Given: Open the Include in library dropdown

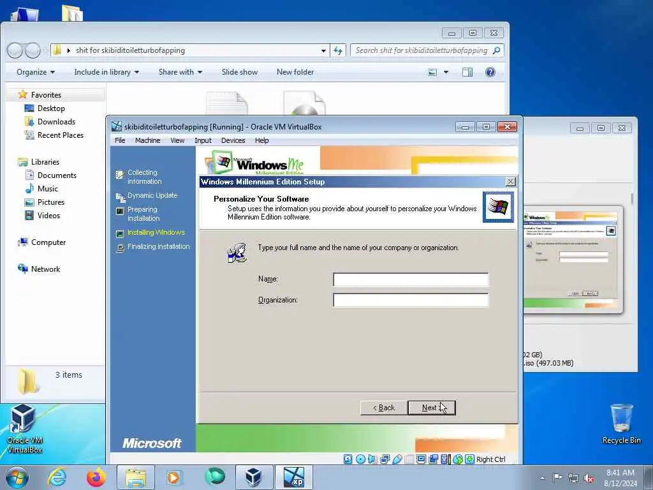Looking at the screenshot, I should (106, 72).
